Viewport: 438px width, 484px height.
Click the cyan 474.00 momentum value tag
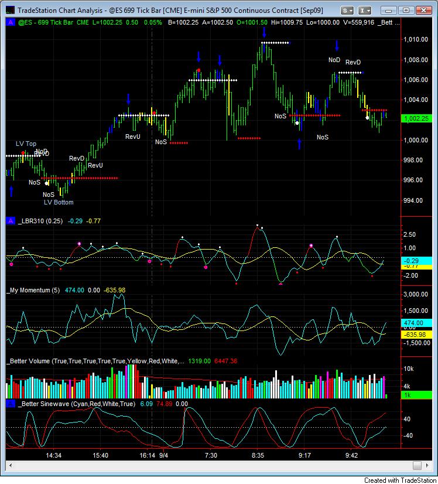416,323
